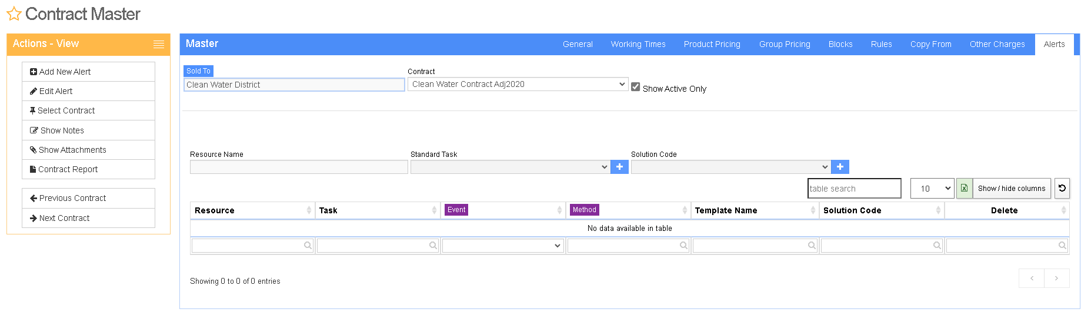Open the Event column filter dropdown
The height and width of the screenshot is (312, 1081).
[503, 246]
